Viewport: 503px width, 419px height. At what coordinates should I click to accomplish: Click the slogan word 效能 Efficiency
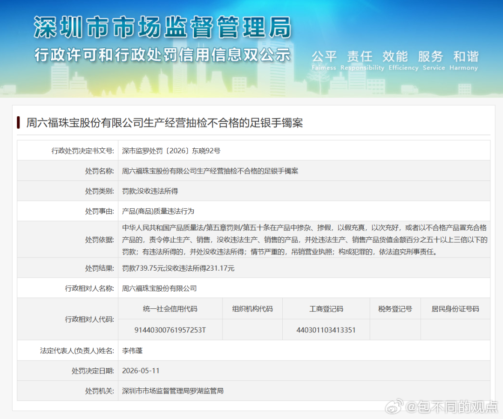[403, 60]
